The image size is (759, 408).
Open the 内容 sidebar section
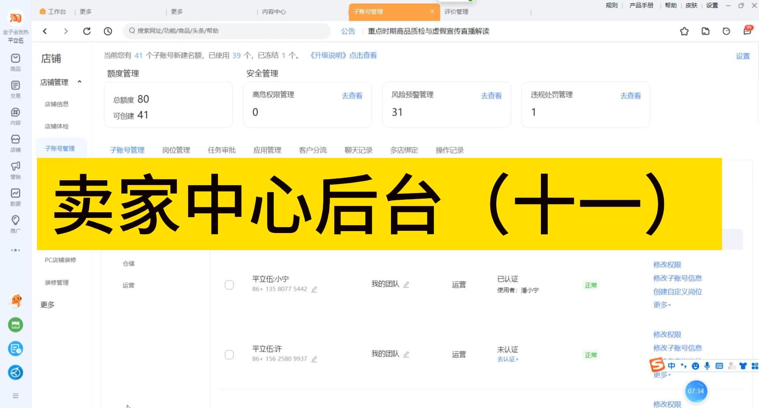15,116
